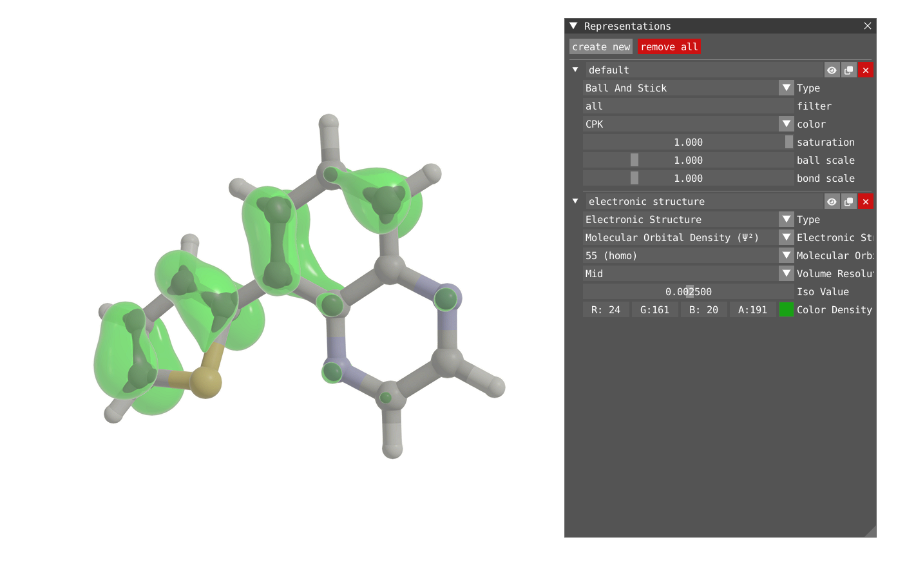Image resolution: width=916 pixels, height=564 pixels.
Task: Duplicate the default representation
Action: tap(848, 70)
